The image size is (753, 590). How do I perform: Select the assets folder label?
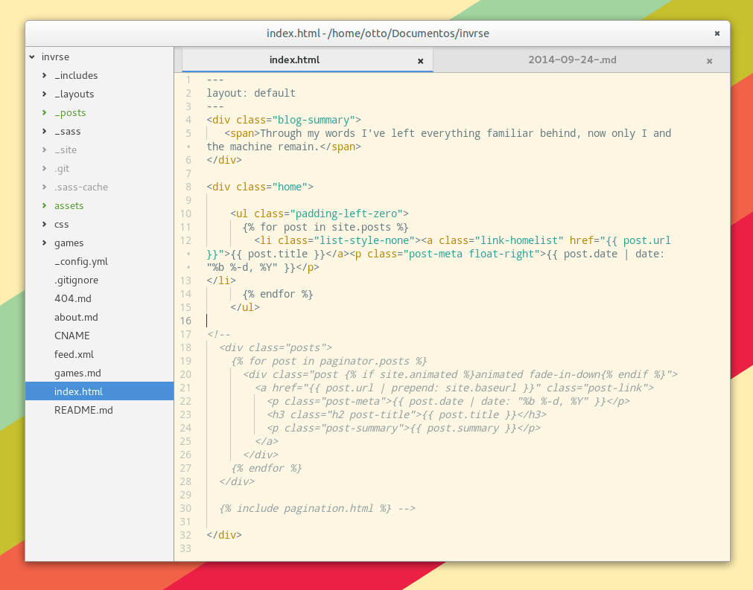69,205
